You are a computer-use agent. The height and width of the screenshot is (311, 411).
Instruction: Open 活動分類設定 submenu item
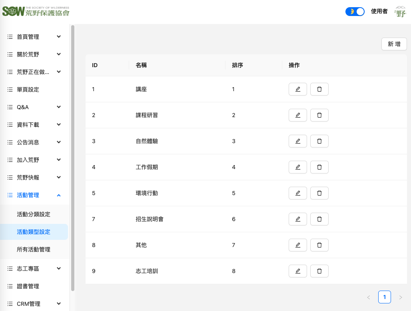(34, 214)
